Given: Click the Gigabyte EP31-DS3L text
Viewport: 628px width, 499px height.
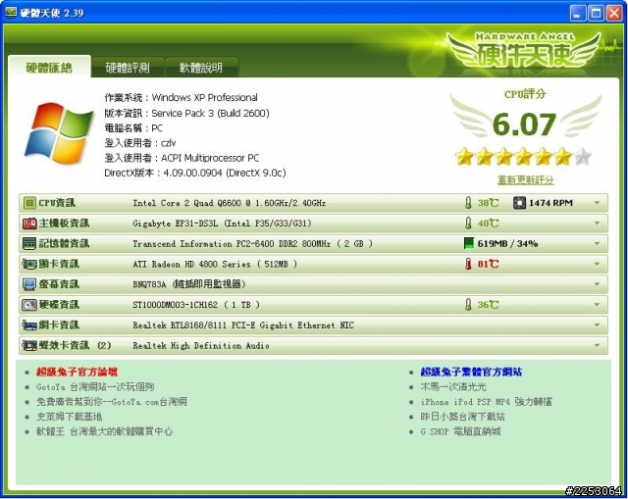Looking at the screenshot, I should pos(223,224).
